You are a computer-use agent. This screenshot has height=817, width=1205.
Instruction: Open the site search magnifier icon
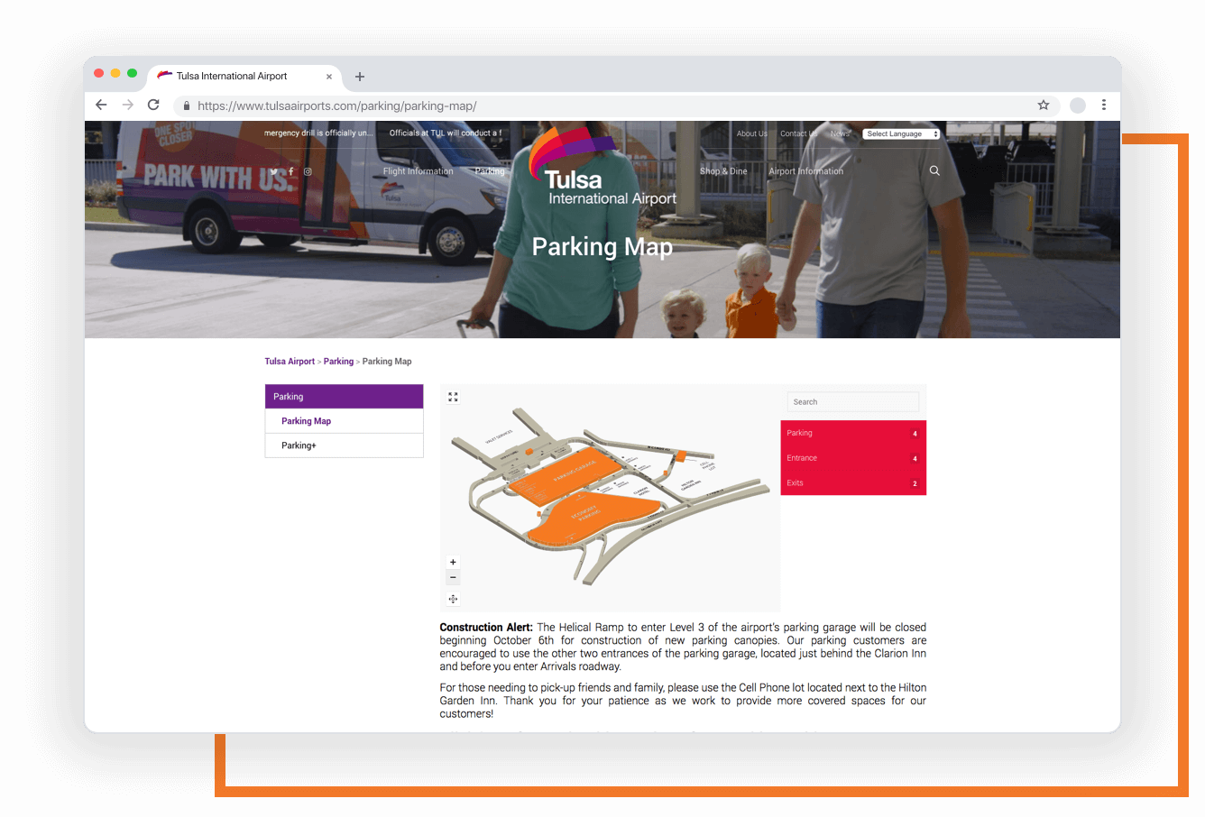point(934,170)
